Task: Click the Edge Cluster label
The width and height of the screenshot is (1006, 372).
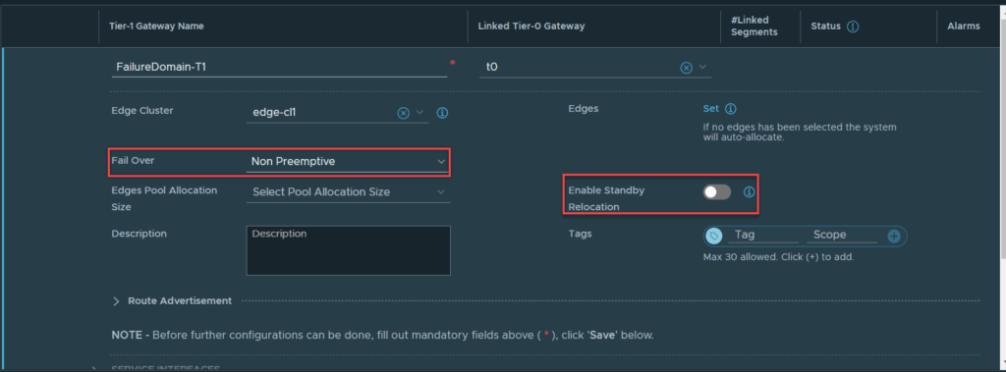Action: [x=142, y=110]
